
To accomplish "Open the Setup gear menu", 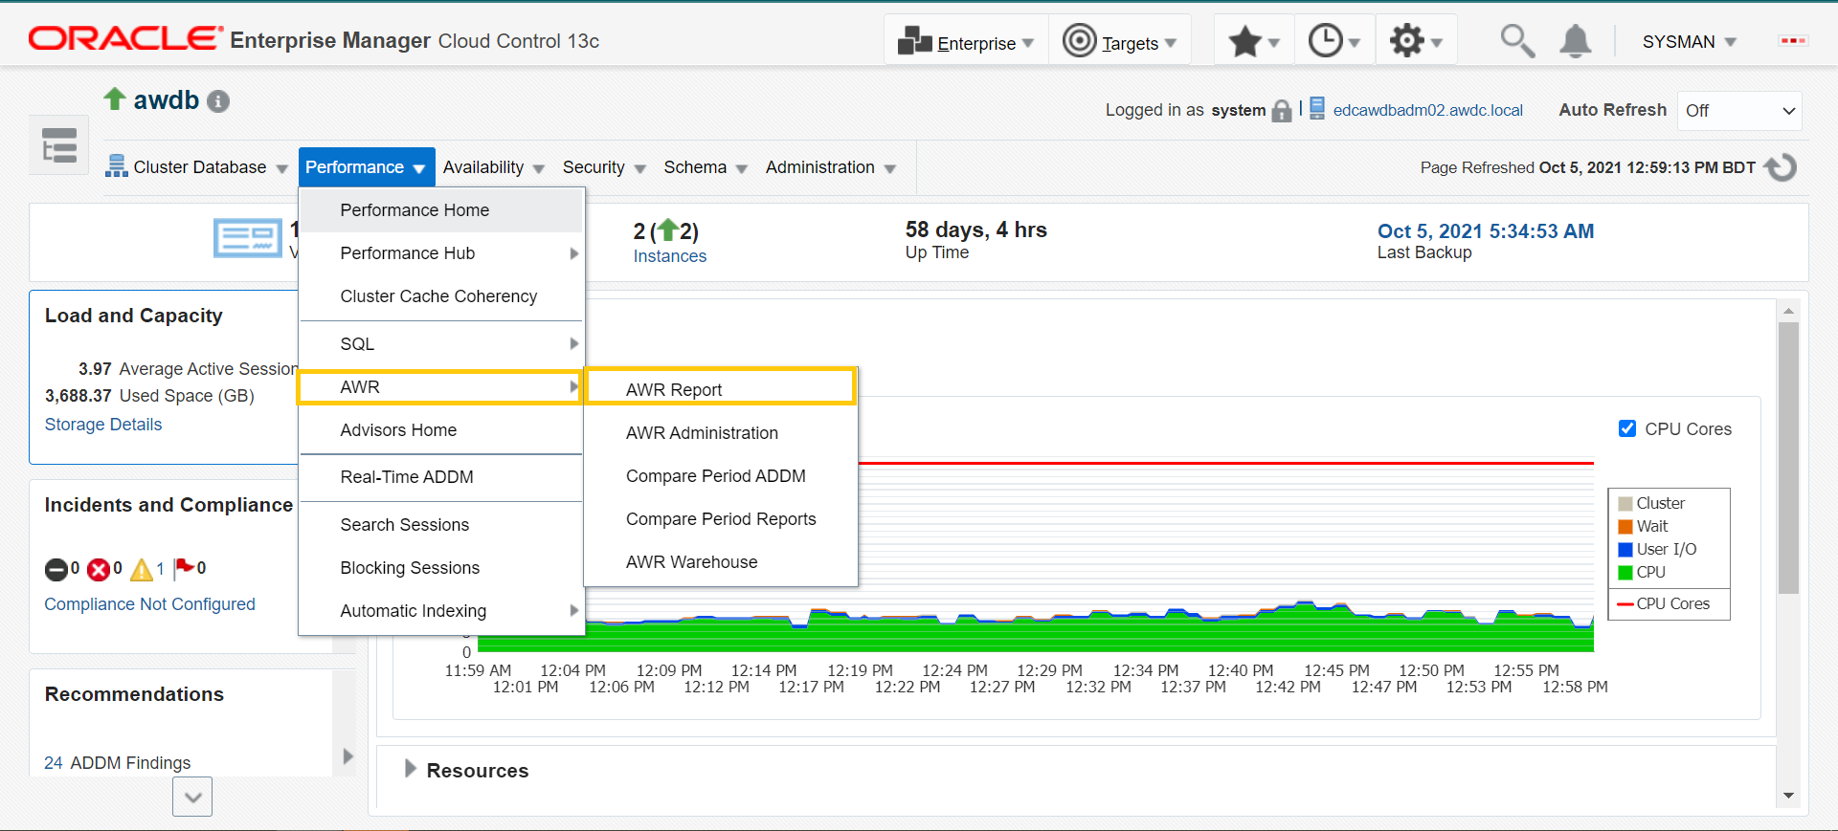I will pyautogui.click(x=1416, y=42).
